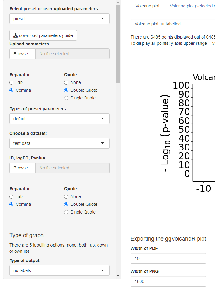The image size is (215, 295).
Task: Click Browse under ID, logFC, Pvalue
Action: (22, 168)
